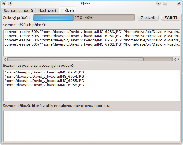Choose processed file IMG_6954.JPG
The height and width of the screenshot is (145, 183).
(x=44, y=77)
